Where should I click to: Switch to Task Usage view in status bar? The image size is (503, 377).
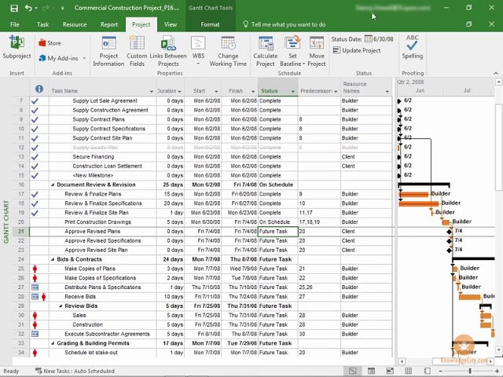[371, 371]
